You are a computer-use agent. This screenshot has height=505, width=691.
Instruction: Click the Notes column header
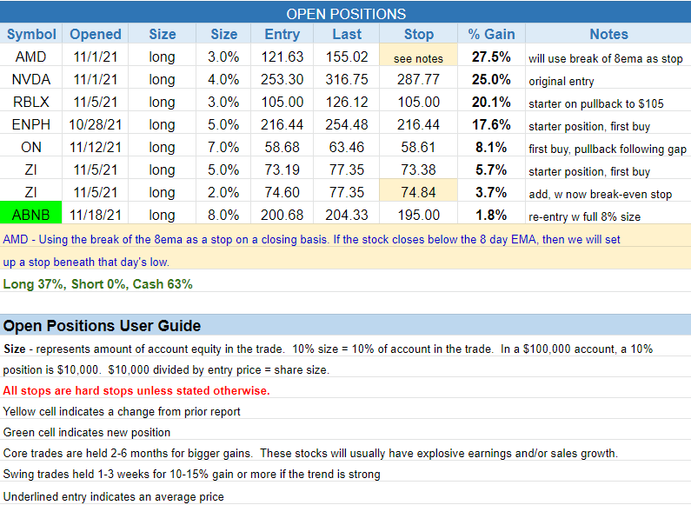[608, 34]
